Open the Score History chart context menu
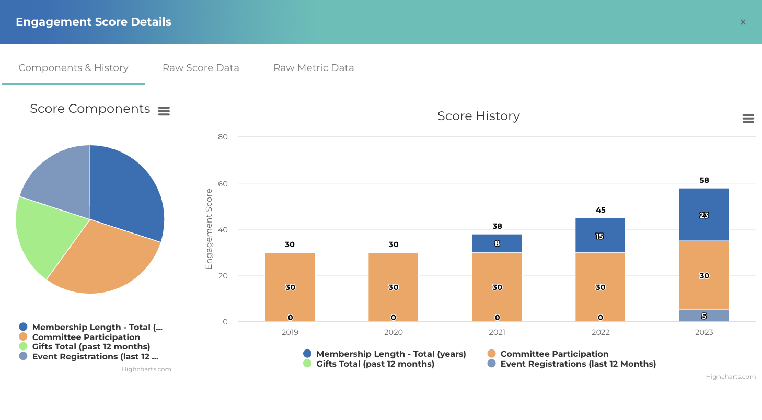The width and height of the screenshot is (762, 420). pyautogui.click(x=748, y=119)
